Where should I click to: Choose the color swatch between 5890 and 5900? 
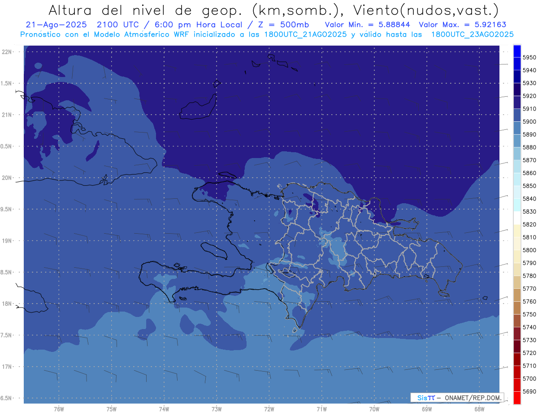[x=517, y=128]
